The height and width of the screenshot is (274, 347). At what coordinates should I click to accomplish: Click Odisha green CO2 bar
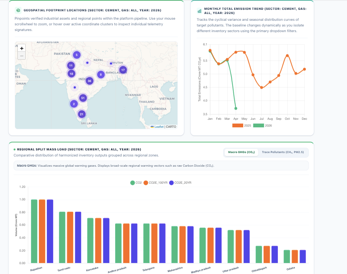click(x=287, y=257)
